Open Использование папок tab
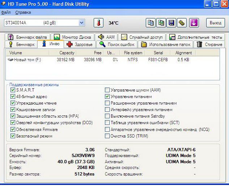The image size is (229, 186). [165, 44]
